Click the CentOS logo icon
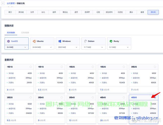Screen dimensions: 163x125 [x=9, y=41]
